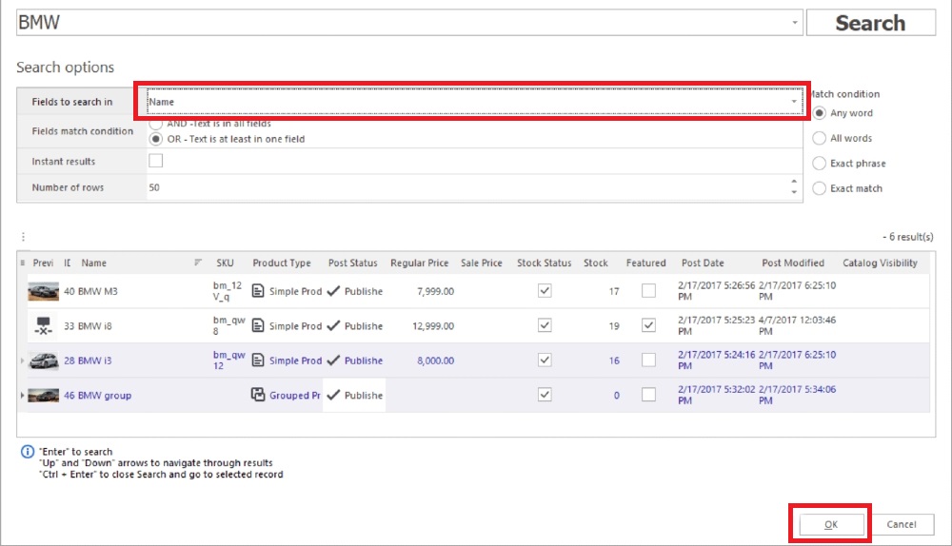Open the grid column chooser icon
Screen dimensions: 952x546
pos(23,263)
